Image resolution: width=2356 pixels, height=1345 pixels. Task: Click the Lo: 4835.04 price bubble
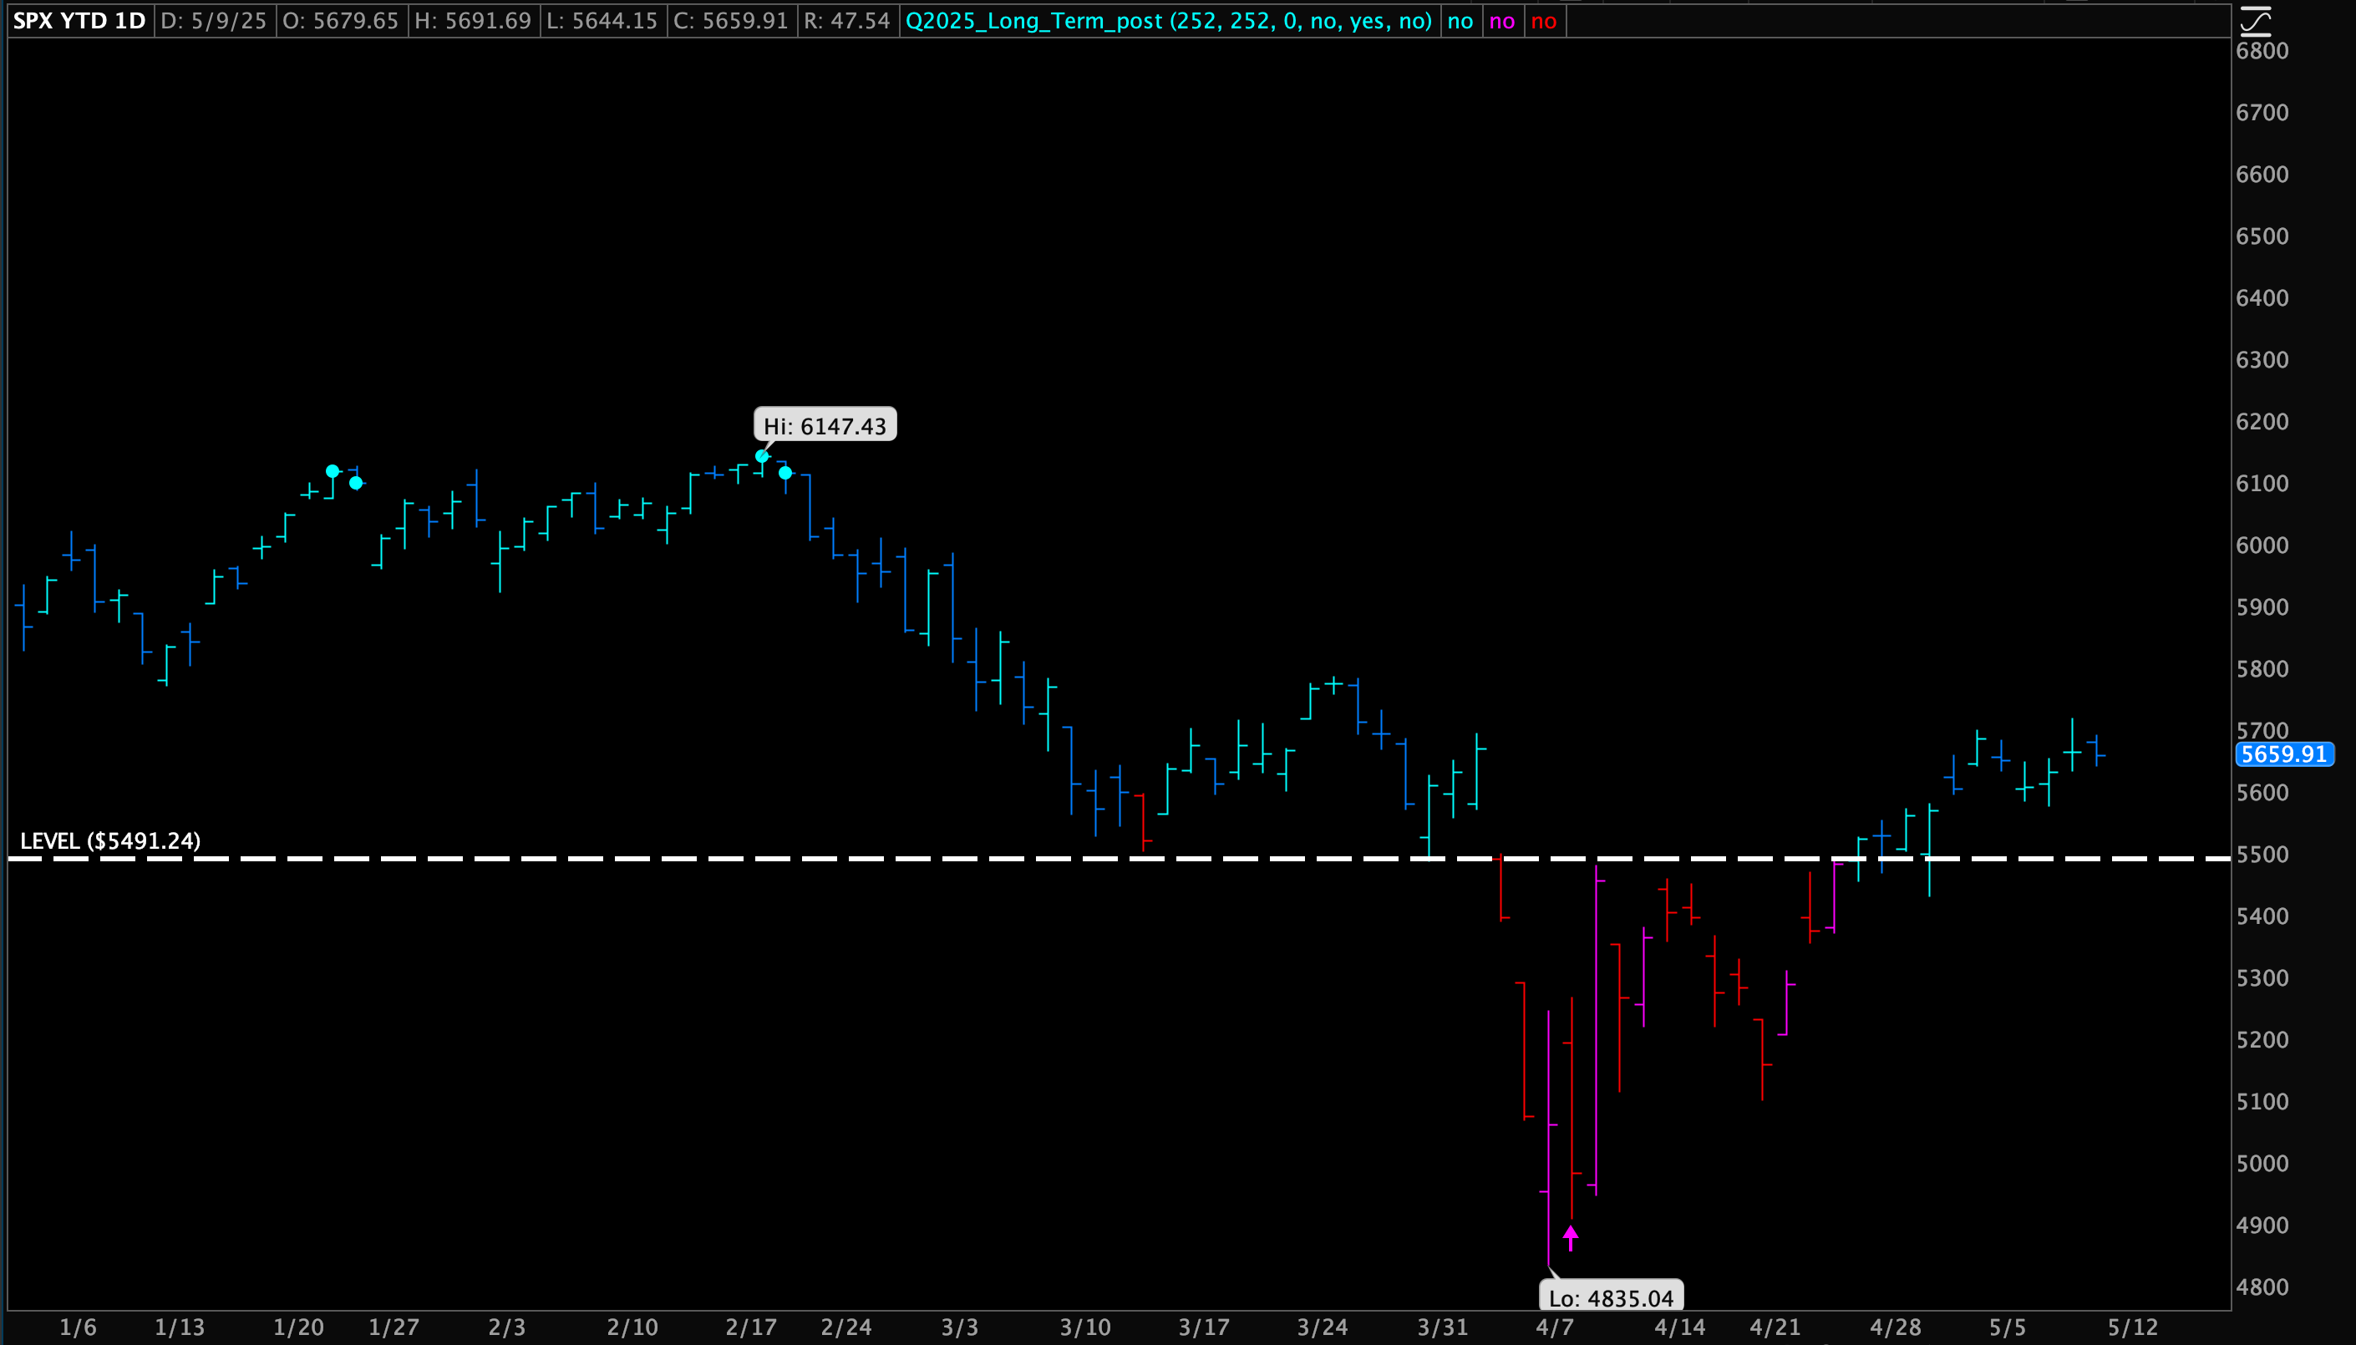pos(1611,1298)
